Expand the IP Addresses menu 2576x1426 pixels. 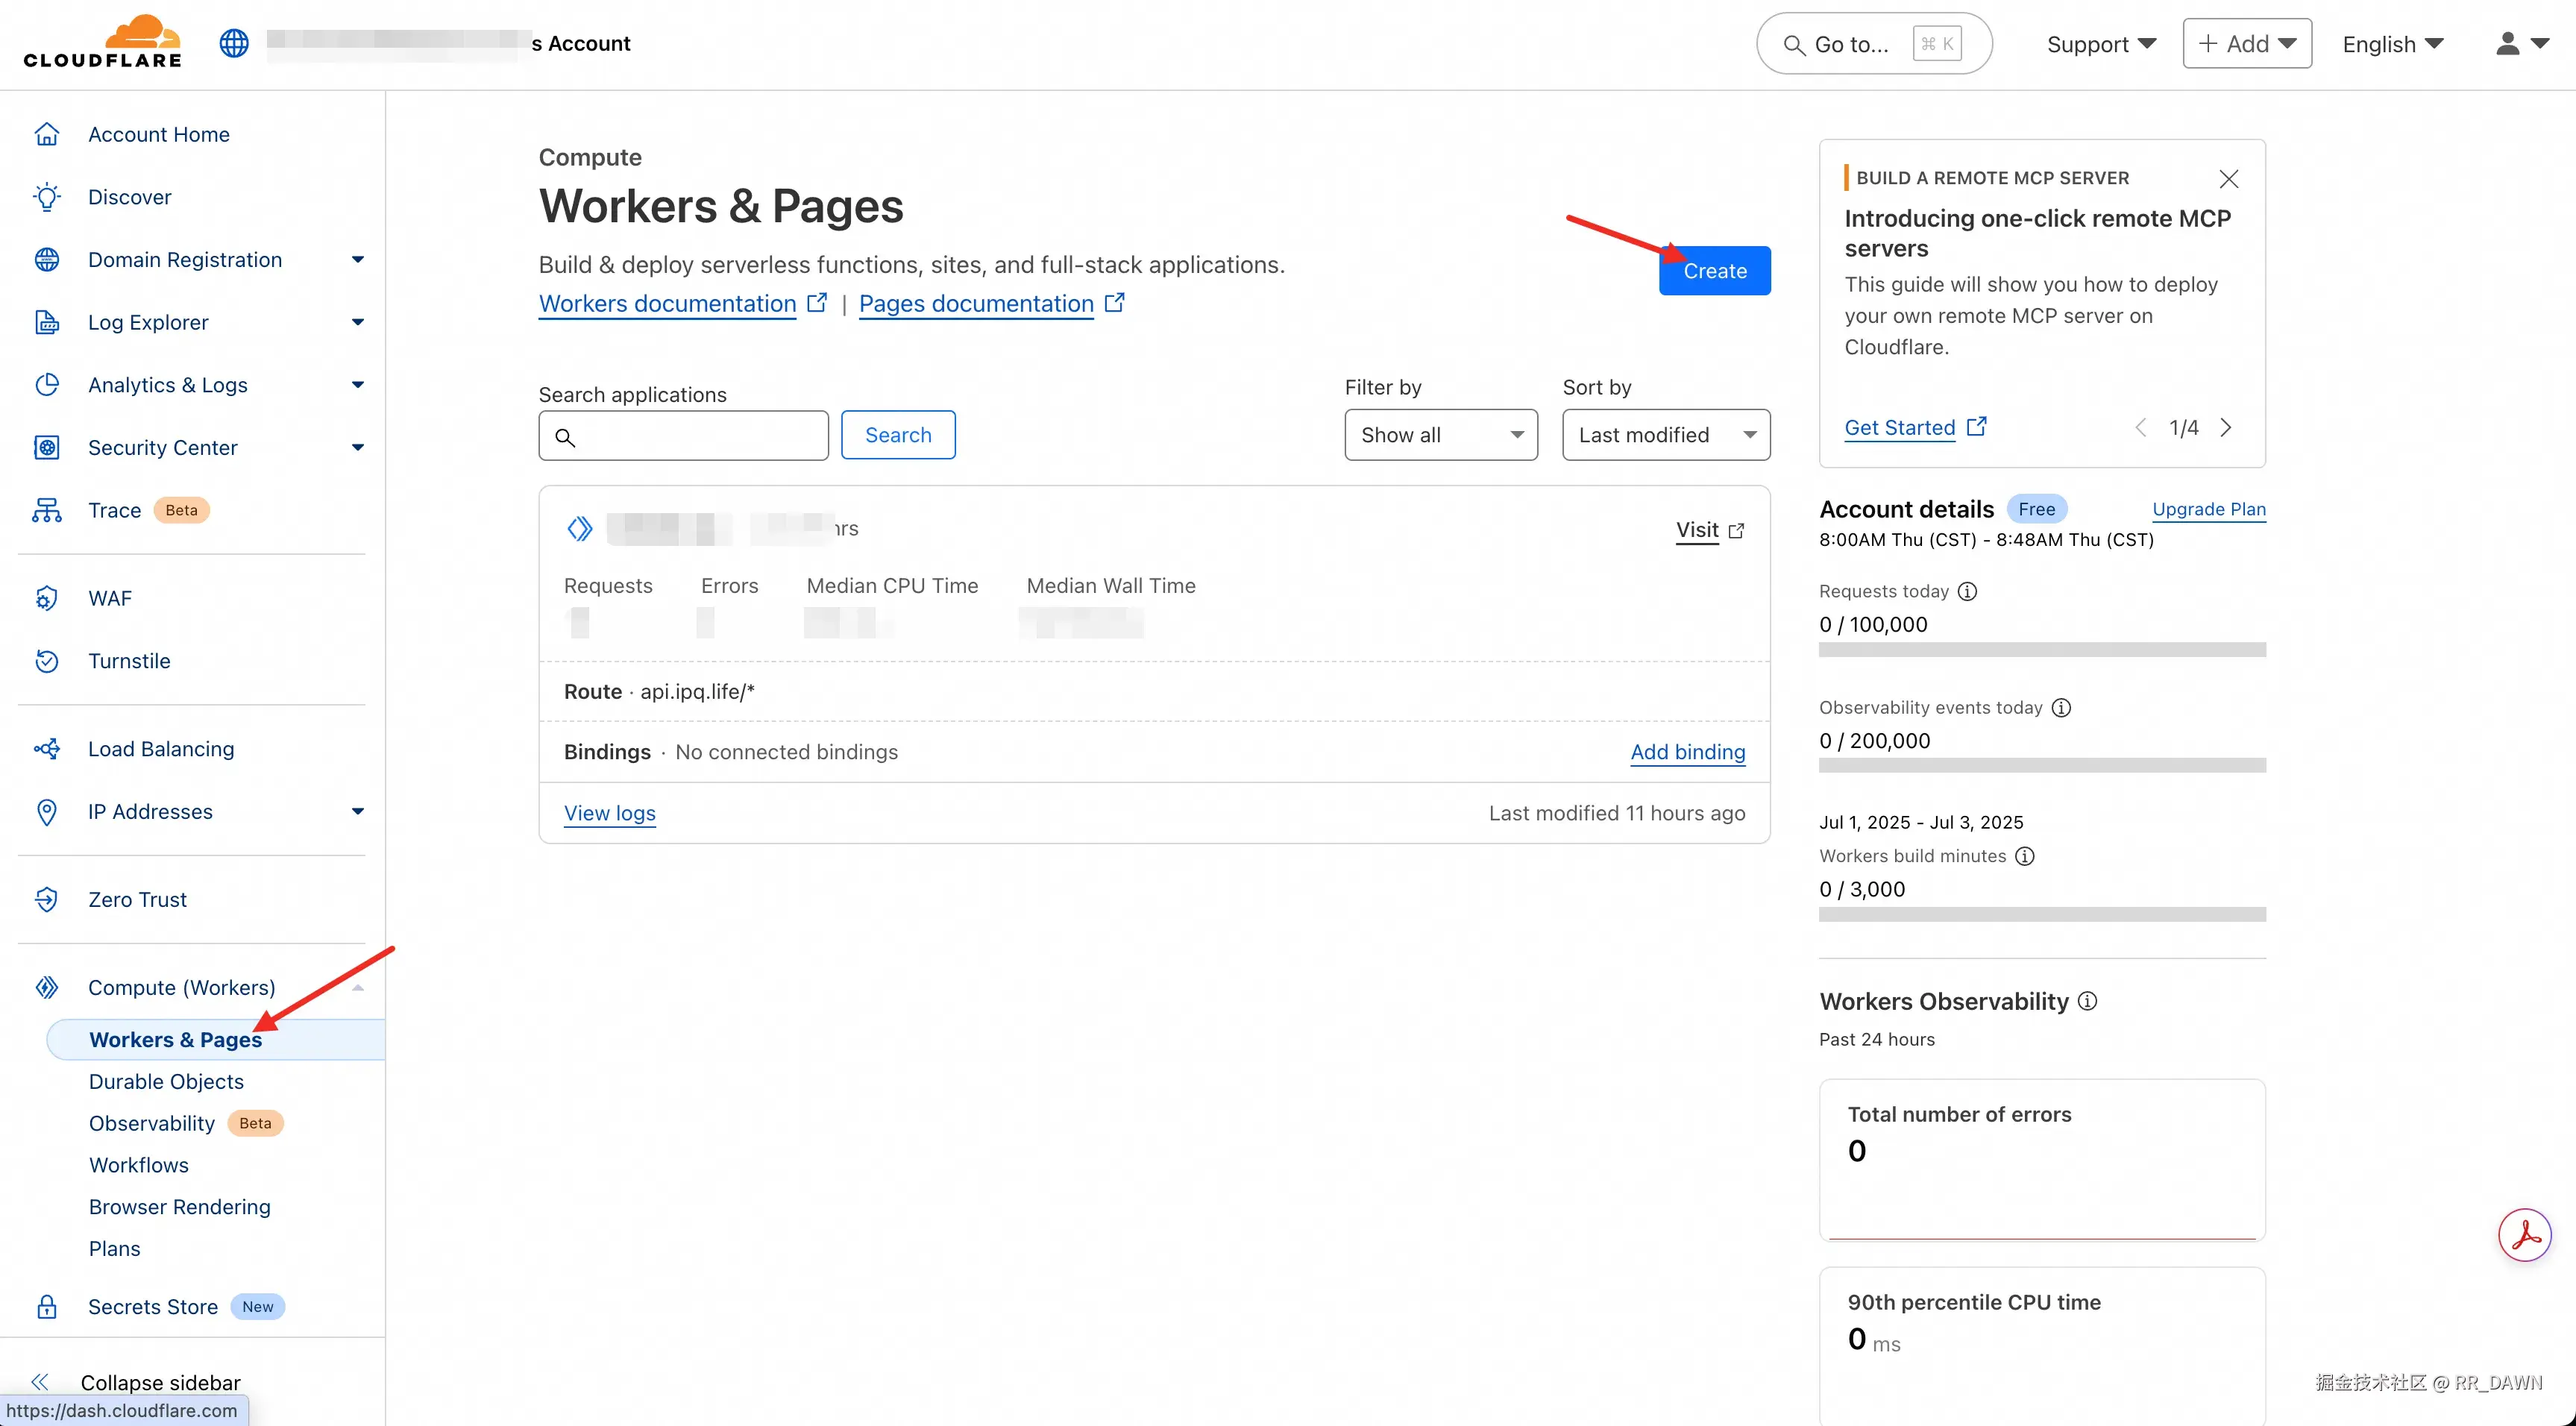[358, 811]
